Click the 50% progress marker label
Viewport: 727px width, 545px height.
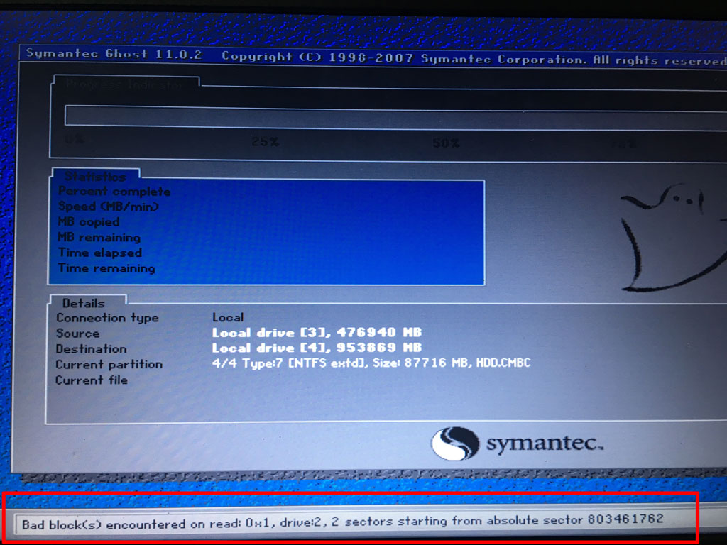446,143
